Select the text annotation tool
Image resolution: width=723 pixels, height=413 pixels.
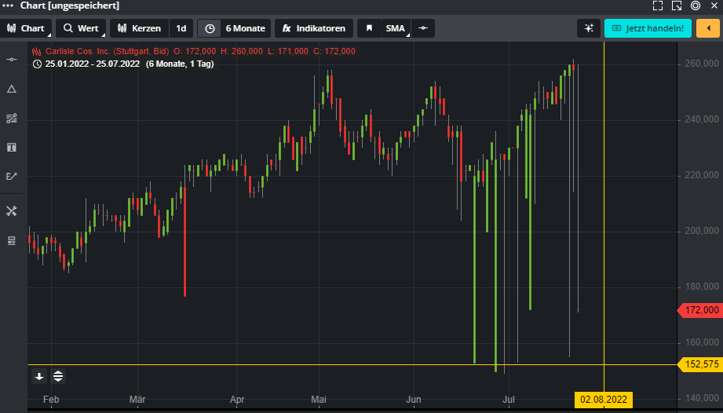point(12,148)
